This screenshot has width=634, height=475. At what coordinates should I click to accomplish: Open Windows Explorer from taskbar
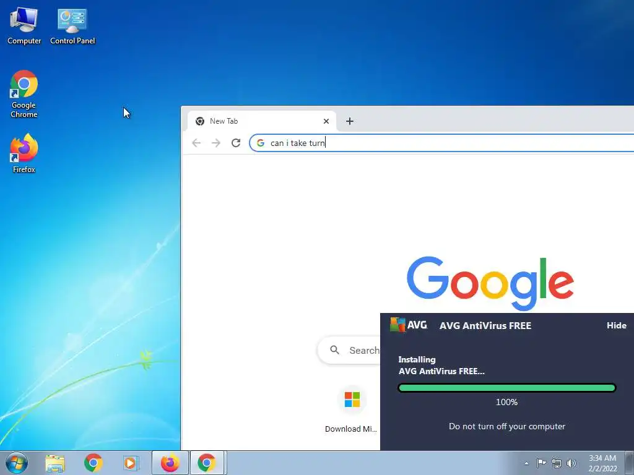[55, 463]
